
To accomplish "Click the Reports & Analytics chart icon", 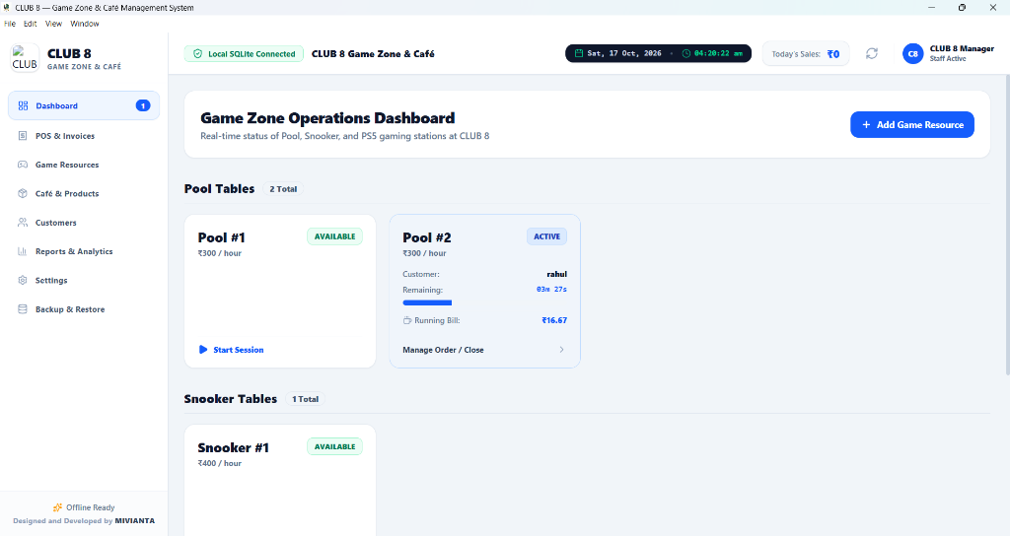I will tap(23, 251).
